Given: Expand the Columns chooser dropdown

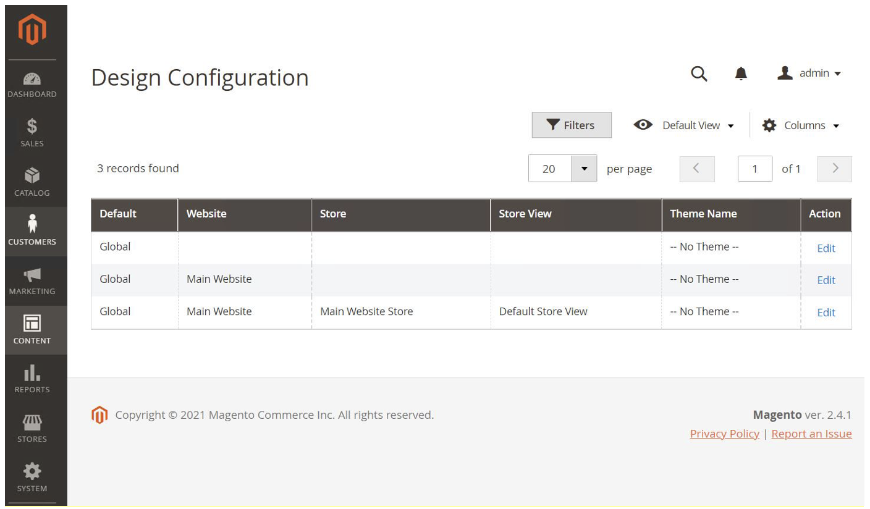Looking at the screenshot, I should click(801, 125).
